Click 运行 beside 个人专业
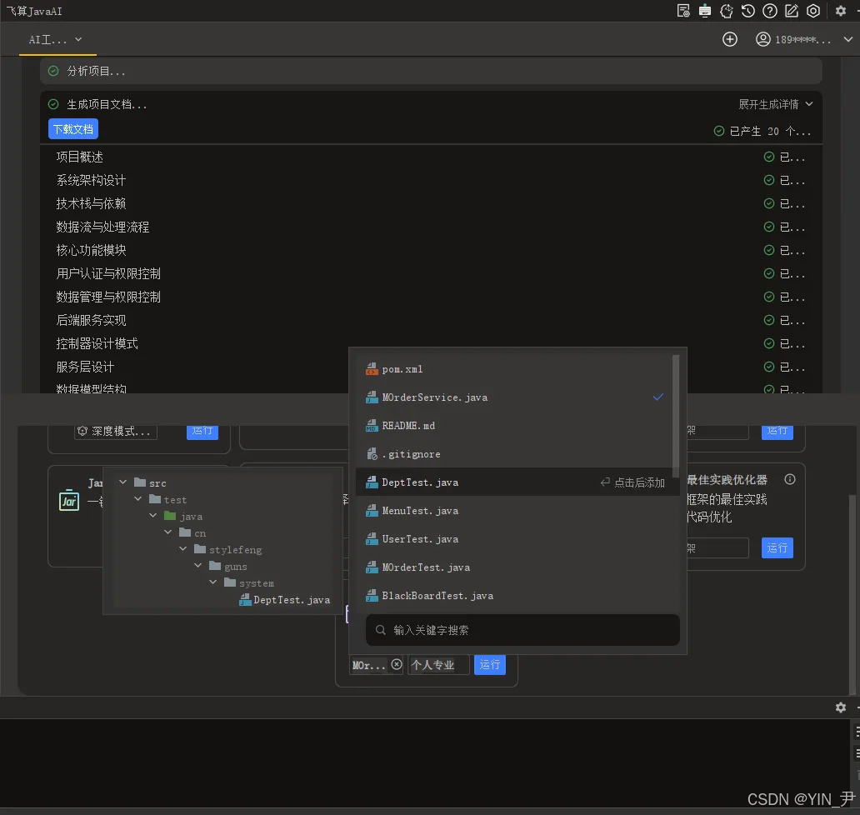The height and width of the screenshot is (815, 860). tap(490, 665)
